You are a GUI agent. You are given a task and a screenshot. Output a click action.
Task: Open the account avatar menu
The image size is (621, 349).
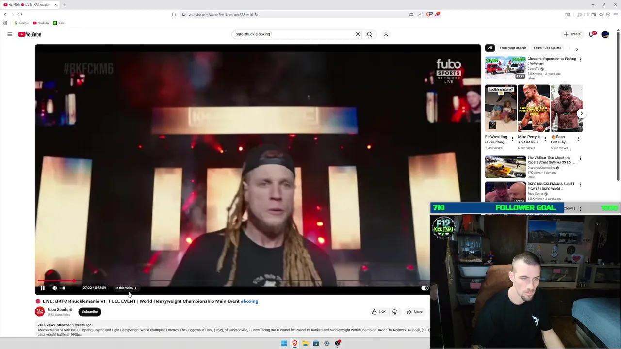605,34
